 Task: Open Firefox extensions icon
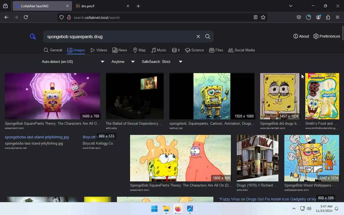coord(328,17)
